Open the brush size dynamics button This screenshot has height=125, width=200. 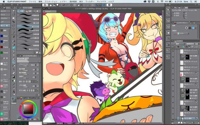point(38,65)
